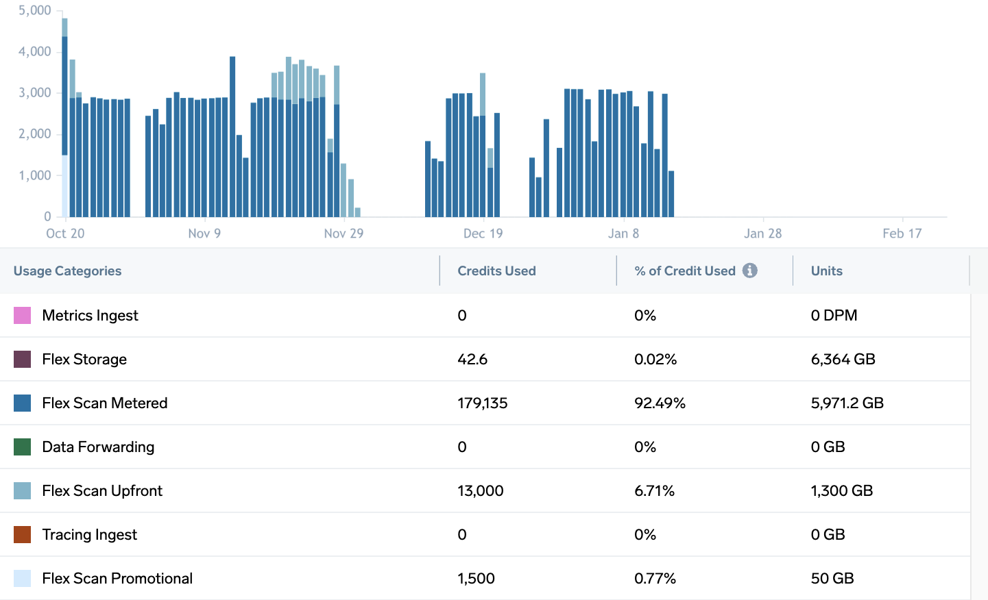Click the Flex Scan Upfront light-blue swatch
Screen dimensions: 988x600
[x=23, y=491]
